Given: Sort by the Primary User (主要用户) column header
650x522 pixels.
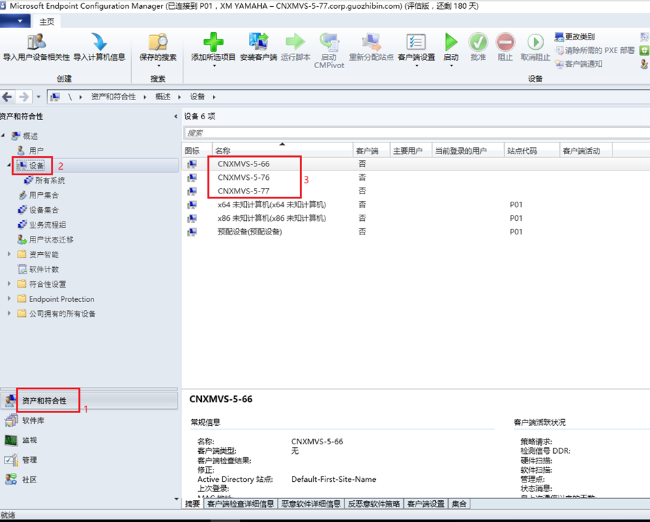Looking at the screenshot, I should (x=411, y=151).
